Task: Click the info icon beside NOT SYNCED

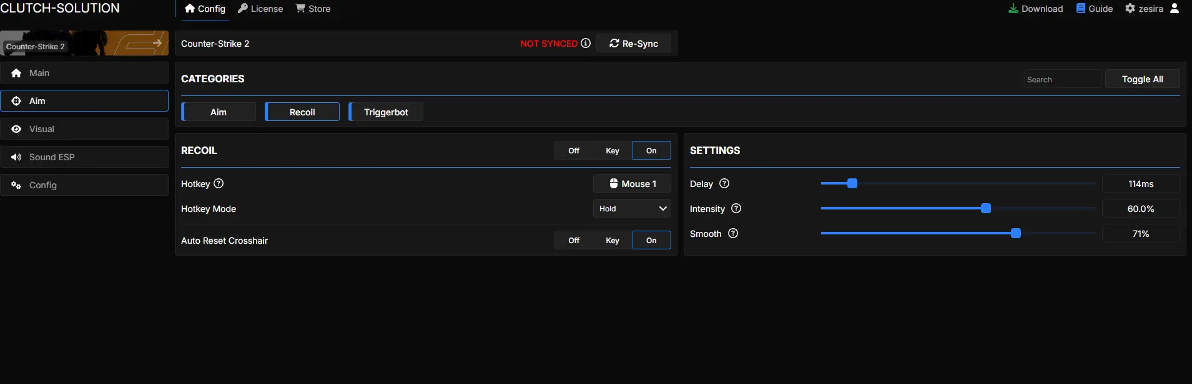Action: click(x=586, y=43)
